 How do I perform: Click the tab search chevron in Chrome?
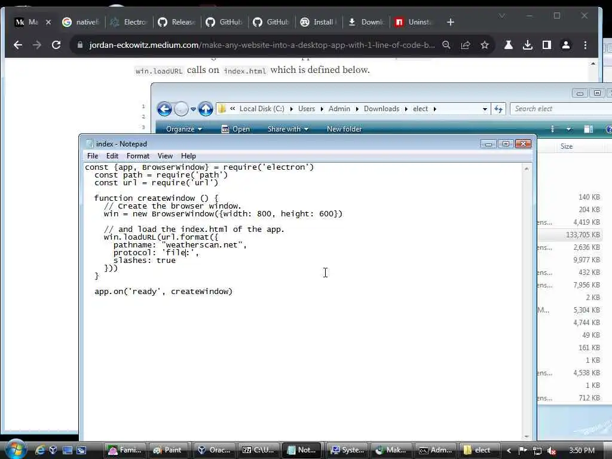click(502, 16)
